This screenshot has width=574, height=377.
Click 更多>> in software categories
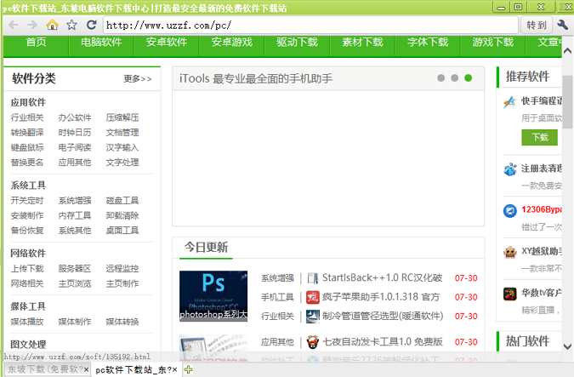(137, 79)
